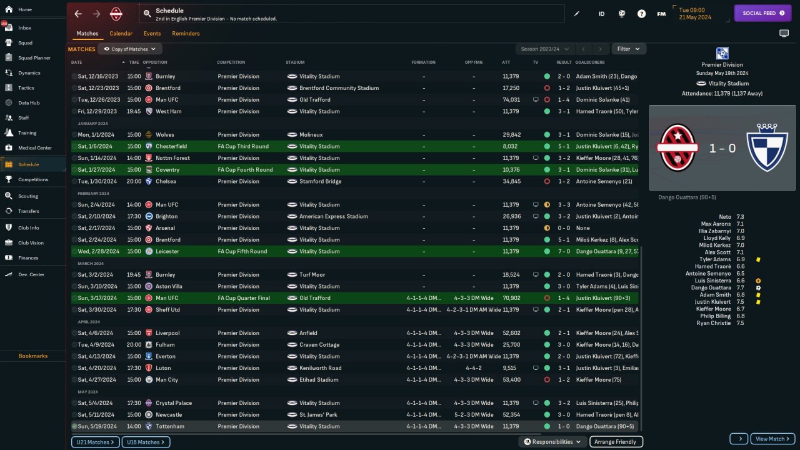The height and width of the screenshot is (450, 800).
Task: Open the Inbox sidebar item
Action: click(32, 28)
